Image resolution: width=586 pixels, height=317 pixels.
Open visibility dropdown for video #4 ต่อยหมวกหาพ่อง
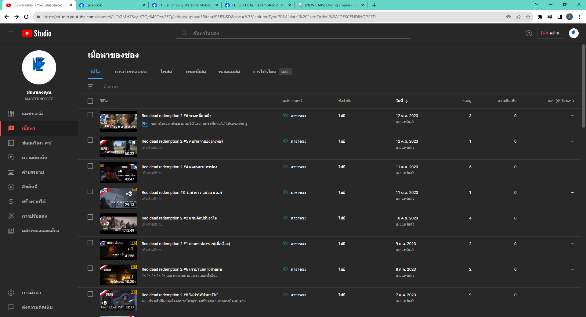tap(295, 167)
